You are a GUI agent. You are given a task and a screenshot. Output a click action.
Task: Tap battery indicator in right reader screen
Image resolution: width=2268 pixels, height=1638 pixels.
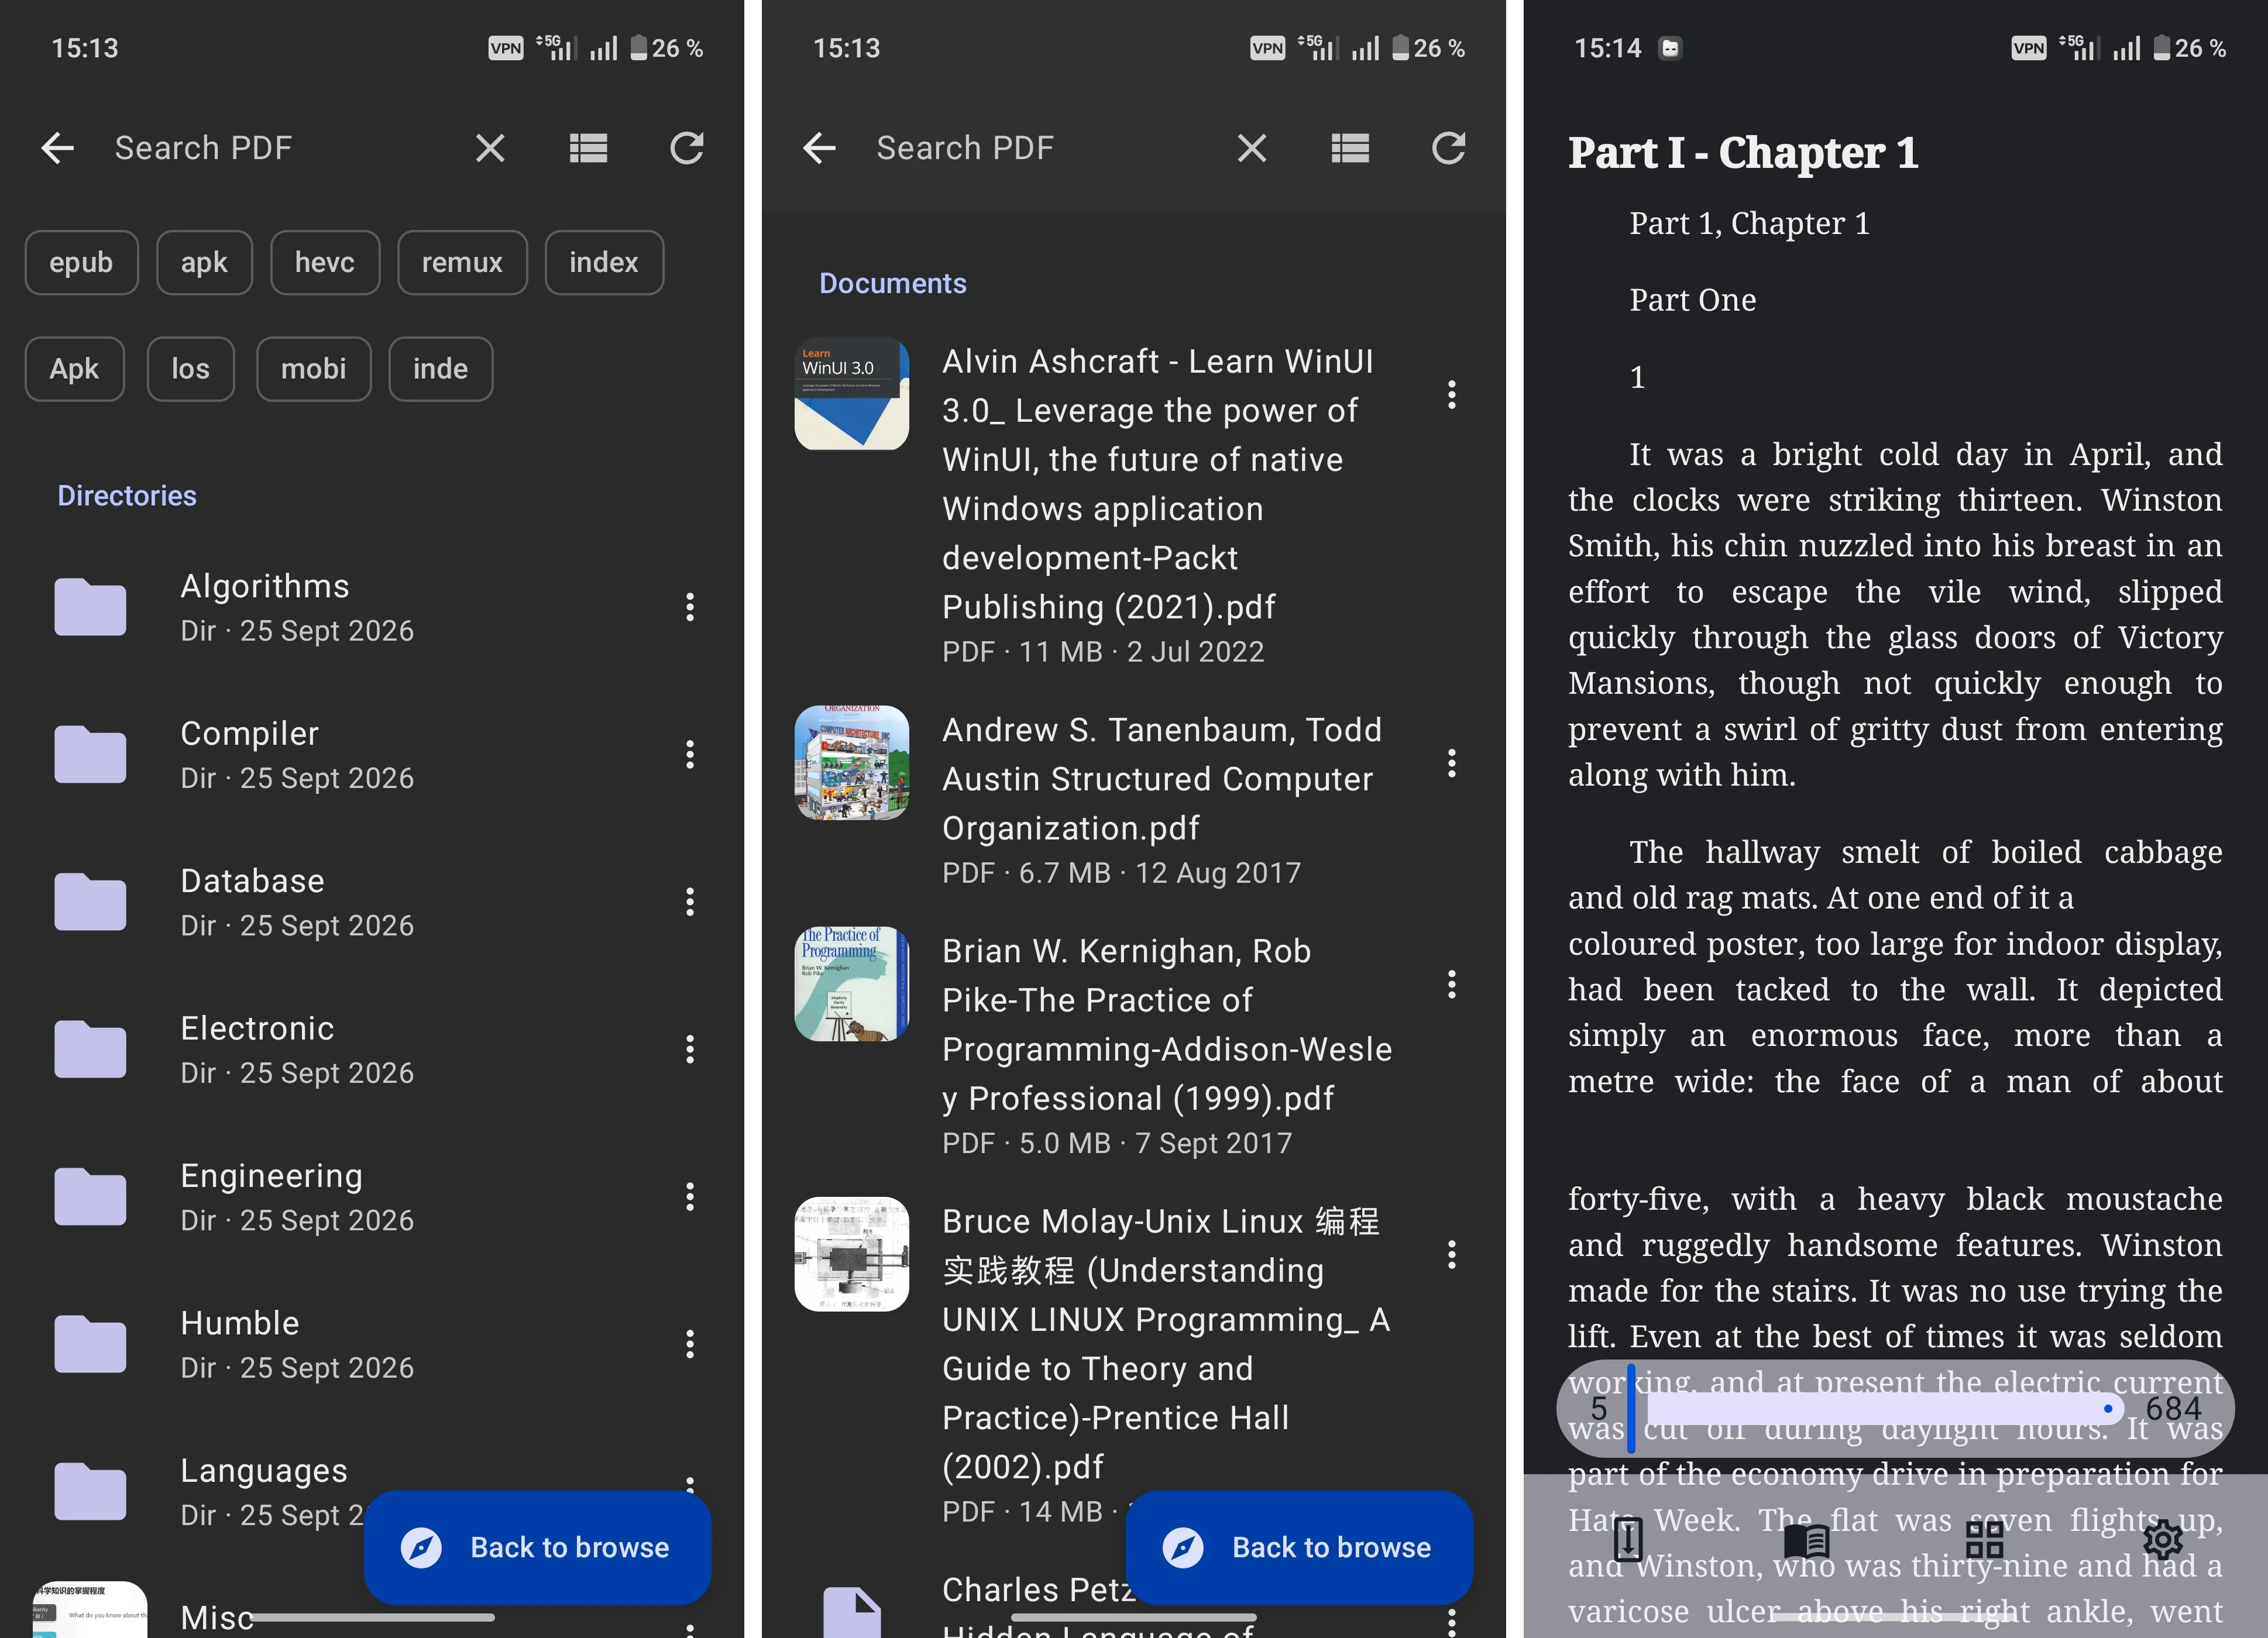(x=2161, y=48)
